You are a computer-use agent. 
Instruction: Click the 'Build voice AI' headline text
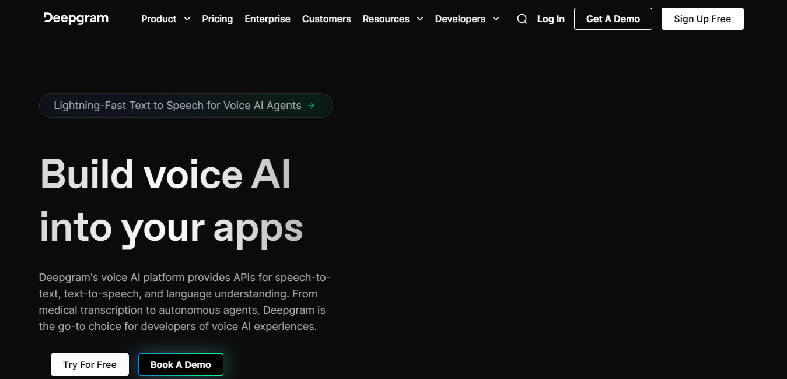(165, 174)
